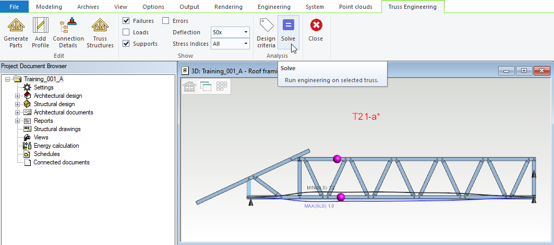Click the grid layout icon in 3D window

click(x=222, y=86)
